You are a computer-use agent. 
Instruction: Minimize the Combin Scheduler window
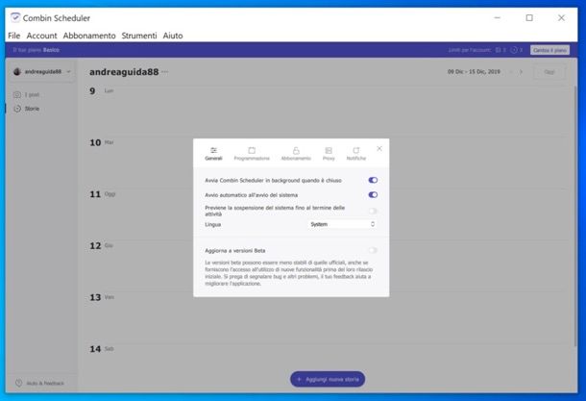coord(497,17)
